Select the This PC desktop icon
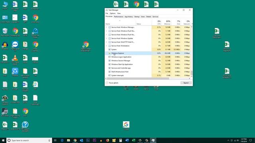 point(5,6)
